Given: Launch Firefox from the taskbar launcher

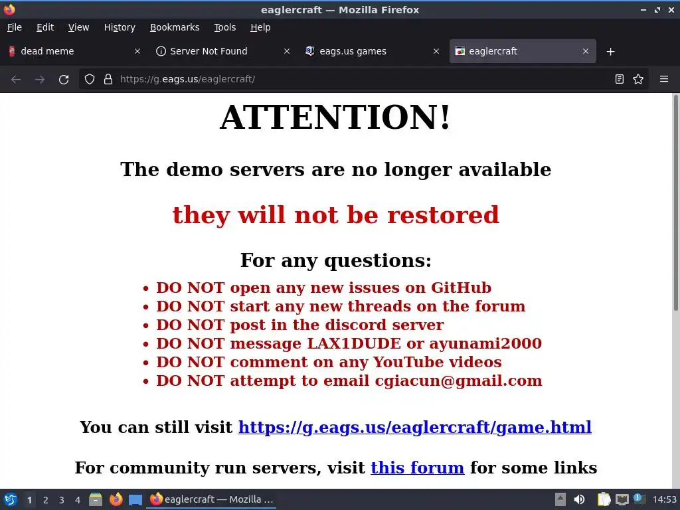Looking at the screenshot, I should [116, 499].
